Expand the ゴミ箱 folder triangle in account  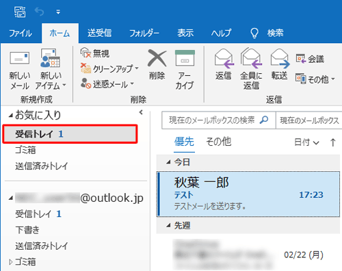coord(10,262)
